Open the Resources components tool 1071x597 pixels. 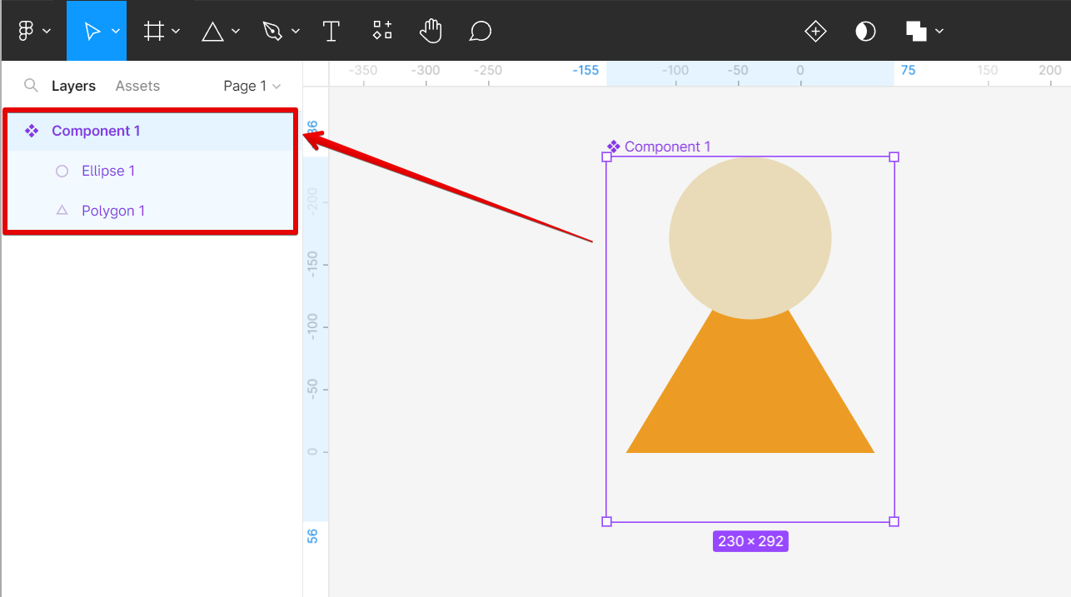click(x=382, y=31)
